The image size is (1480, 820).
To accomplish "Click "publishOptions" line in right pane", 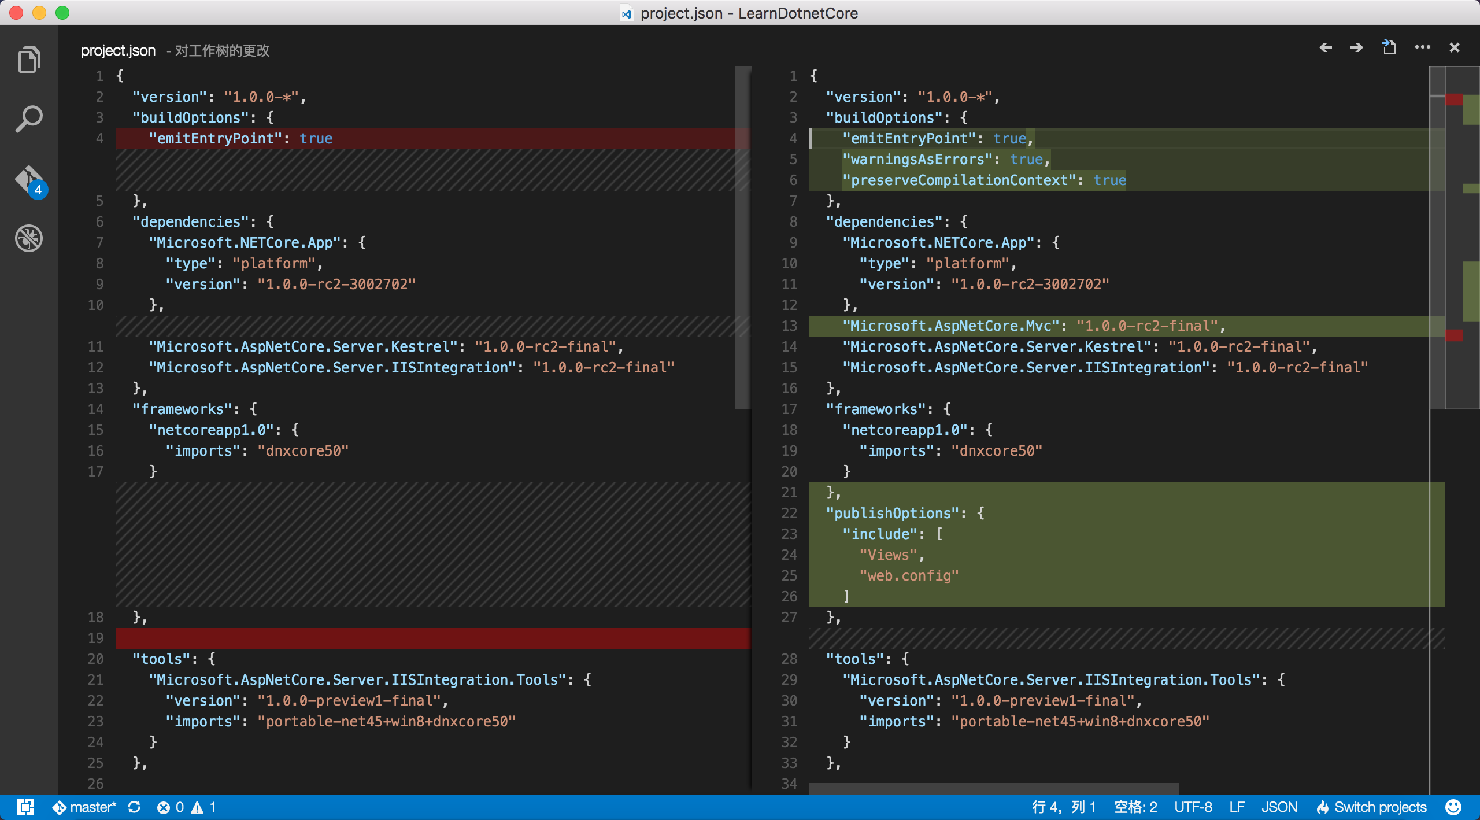I will pos(1127,514).
